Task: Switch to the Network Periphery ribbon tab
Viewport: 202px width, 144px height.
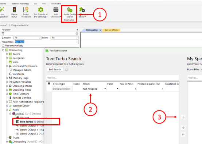Action: pos(20,4)
